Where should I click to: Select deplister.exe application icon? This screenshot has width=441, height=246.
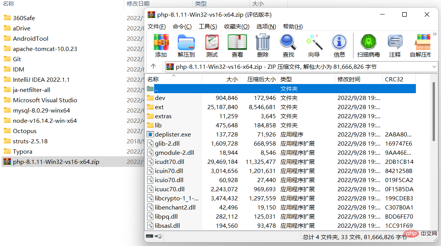click(150, 134)
